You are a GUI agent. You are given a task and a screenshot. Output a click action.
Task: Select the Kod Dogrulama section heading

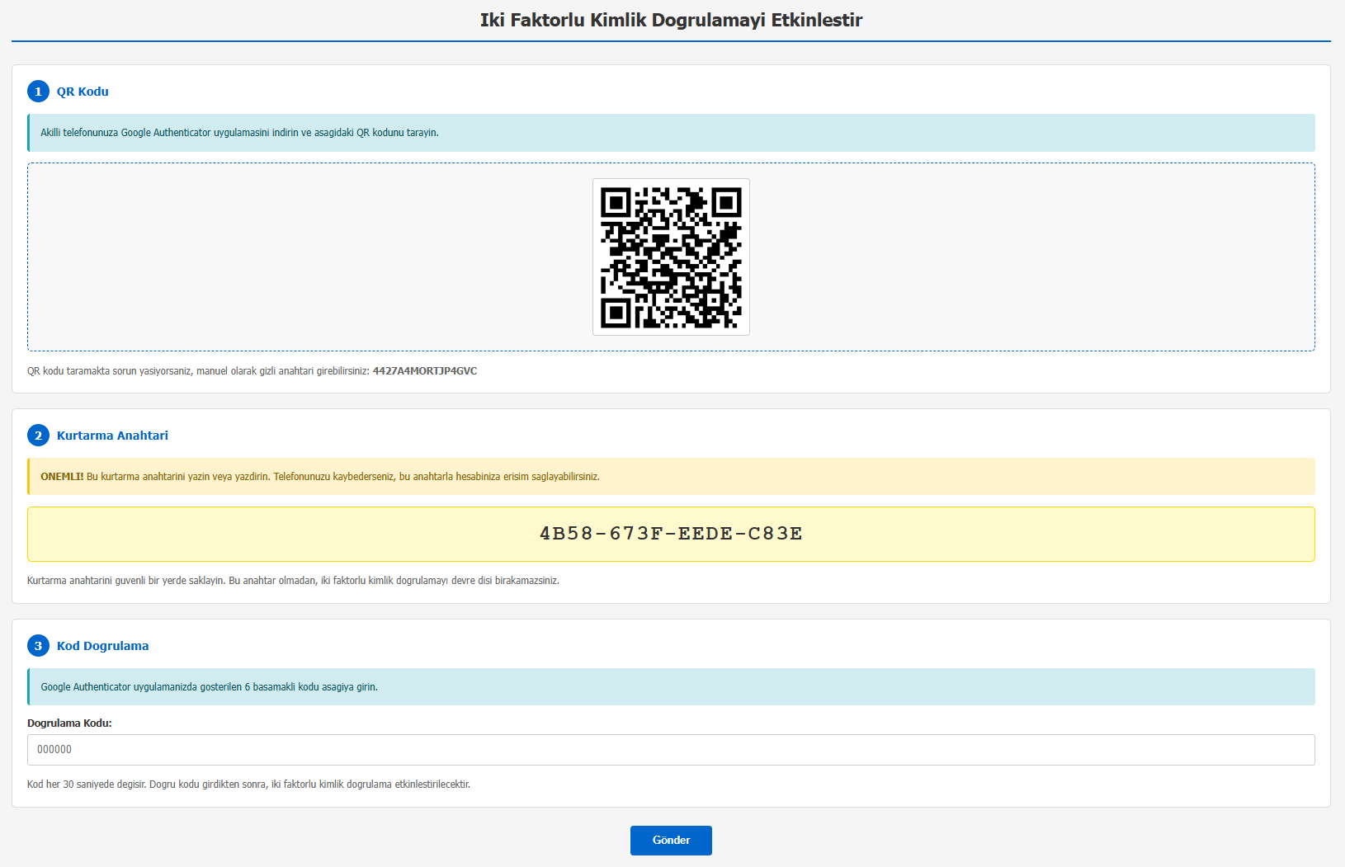pos(102,646)
